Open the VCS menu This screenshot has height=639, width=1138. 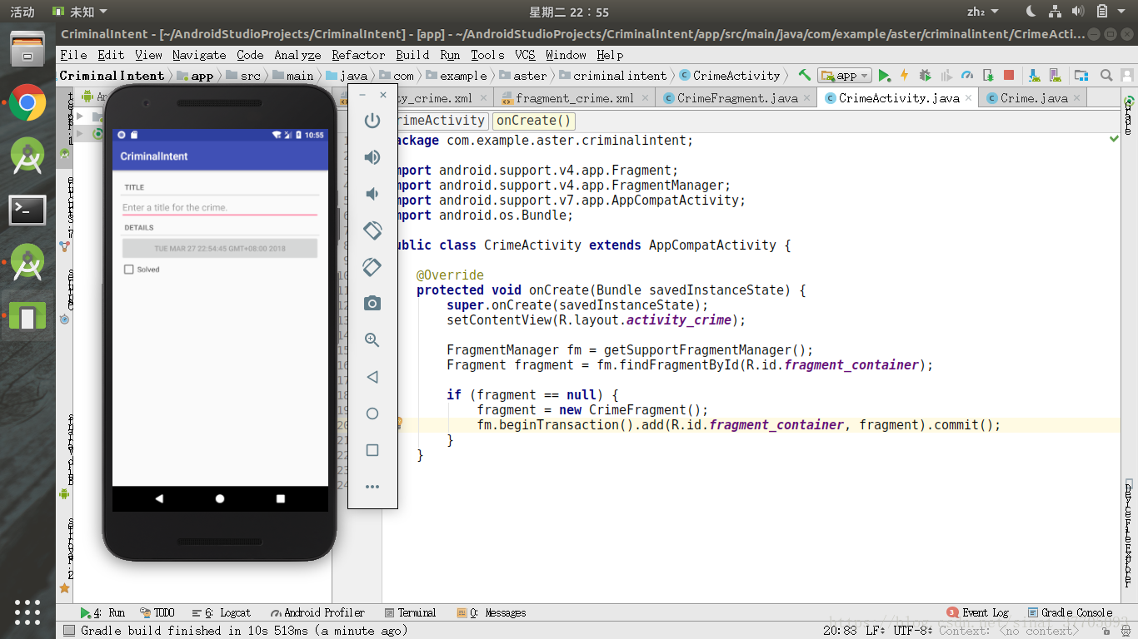[x=525, y=55]
